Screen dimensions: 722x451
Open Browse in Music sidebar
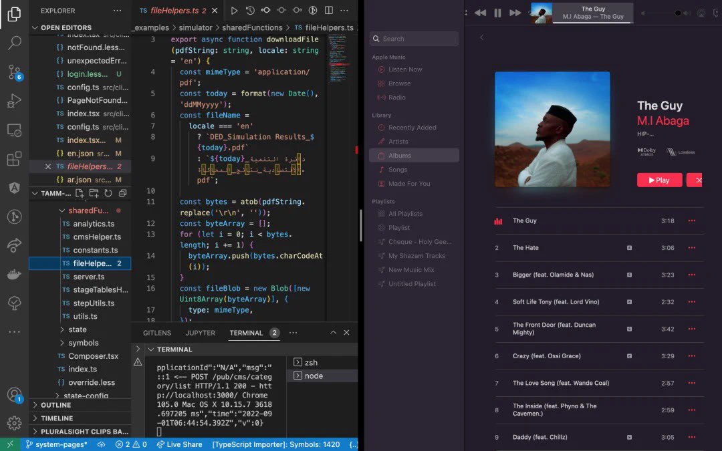pos(399,84)
